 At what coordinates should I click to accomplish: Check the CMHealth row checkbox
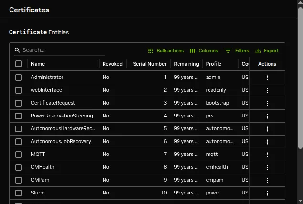[19, 167]
